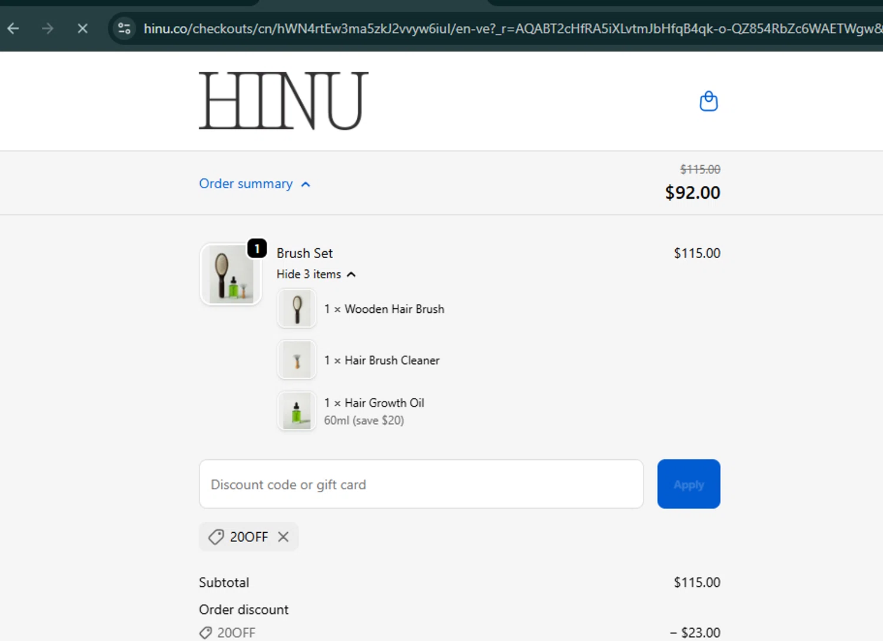Remove the 20OFF discount code
This screenshot has height=641, width=883.
(283, 536)
